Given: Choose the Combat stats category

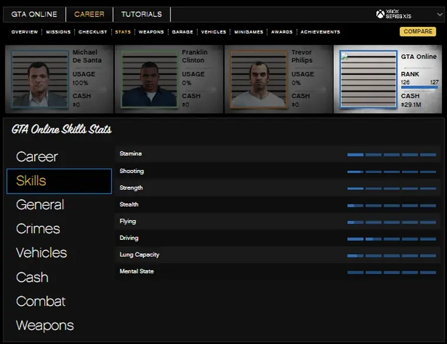Looking at the screenshot, I should coord(41,301).
